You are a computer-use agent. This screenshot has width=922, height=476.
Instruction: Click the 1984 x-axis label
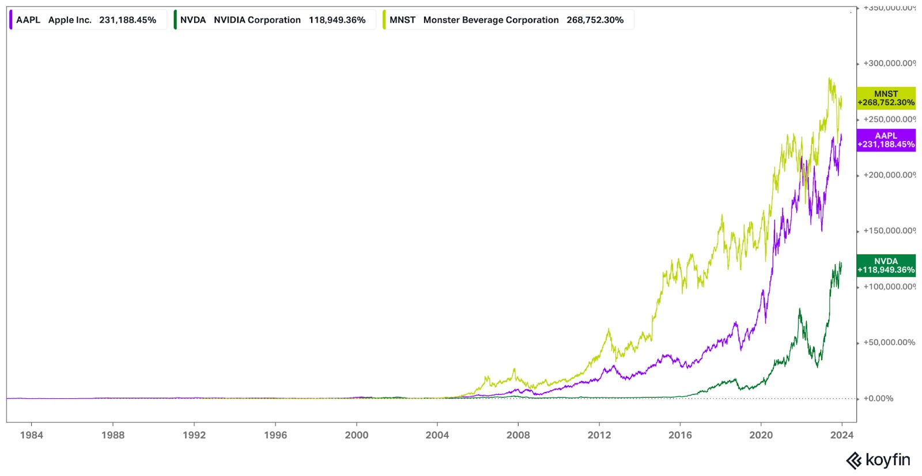(x=32, y=435)
